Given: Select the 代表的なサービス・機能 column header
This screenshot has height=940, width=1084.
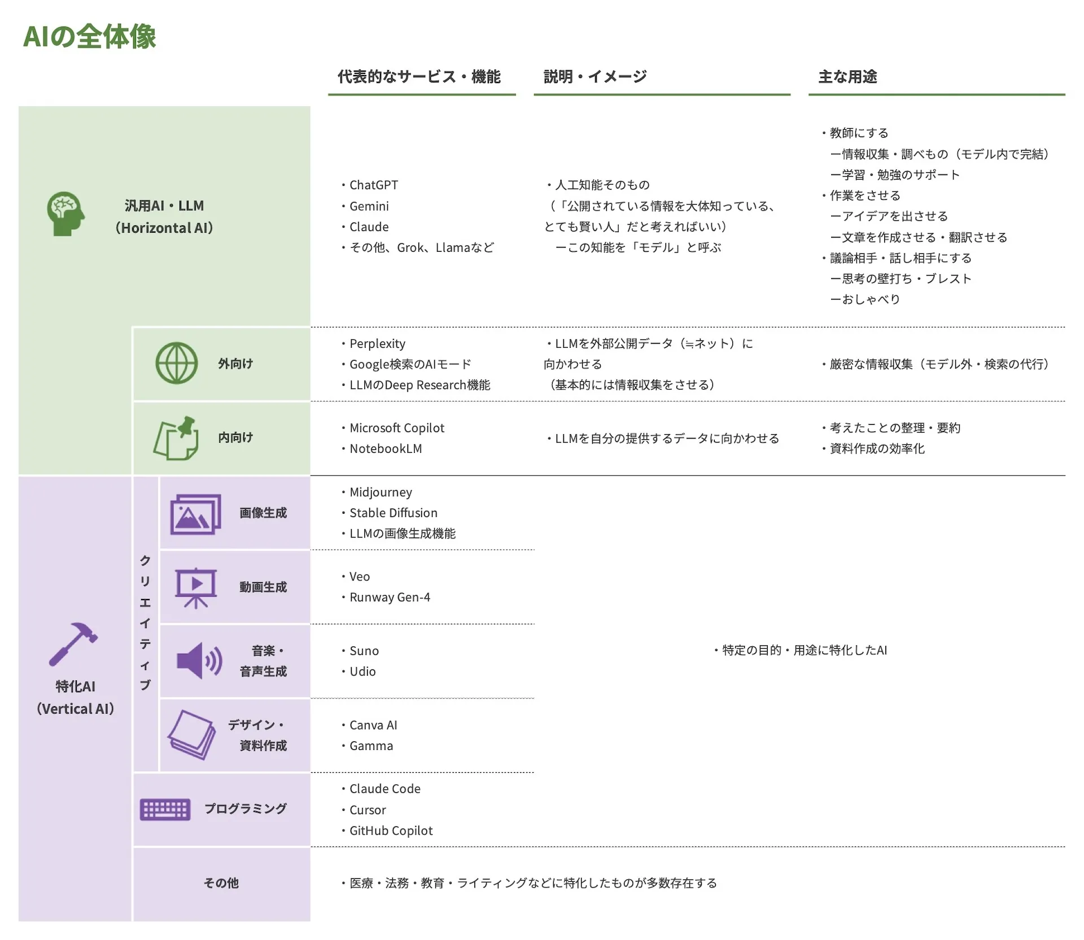Looking at the screenshot, I should 419,77.
